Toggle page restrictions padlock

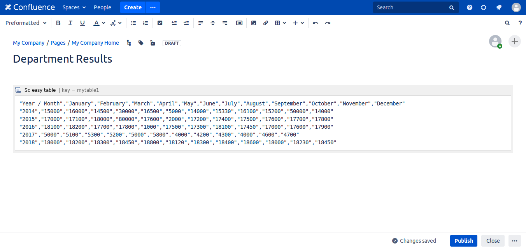click(153, 43)
